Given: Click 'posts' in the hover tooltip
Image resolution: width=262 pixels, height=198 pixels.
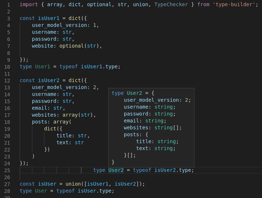Looking at the screenshot, I should click(131, 135).
